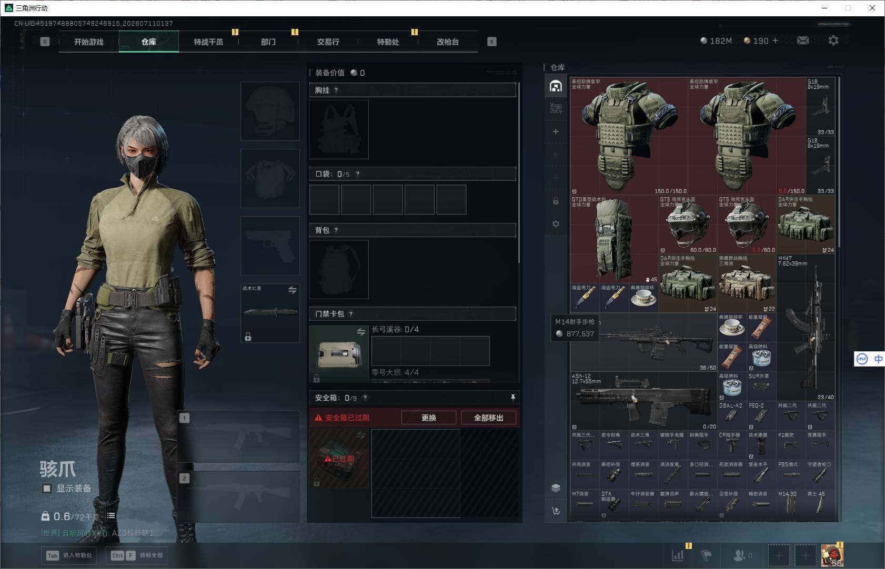Click the auto-sort icon at sidebar bottom
885x569 pixels.
pos(556,511)
